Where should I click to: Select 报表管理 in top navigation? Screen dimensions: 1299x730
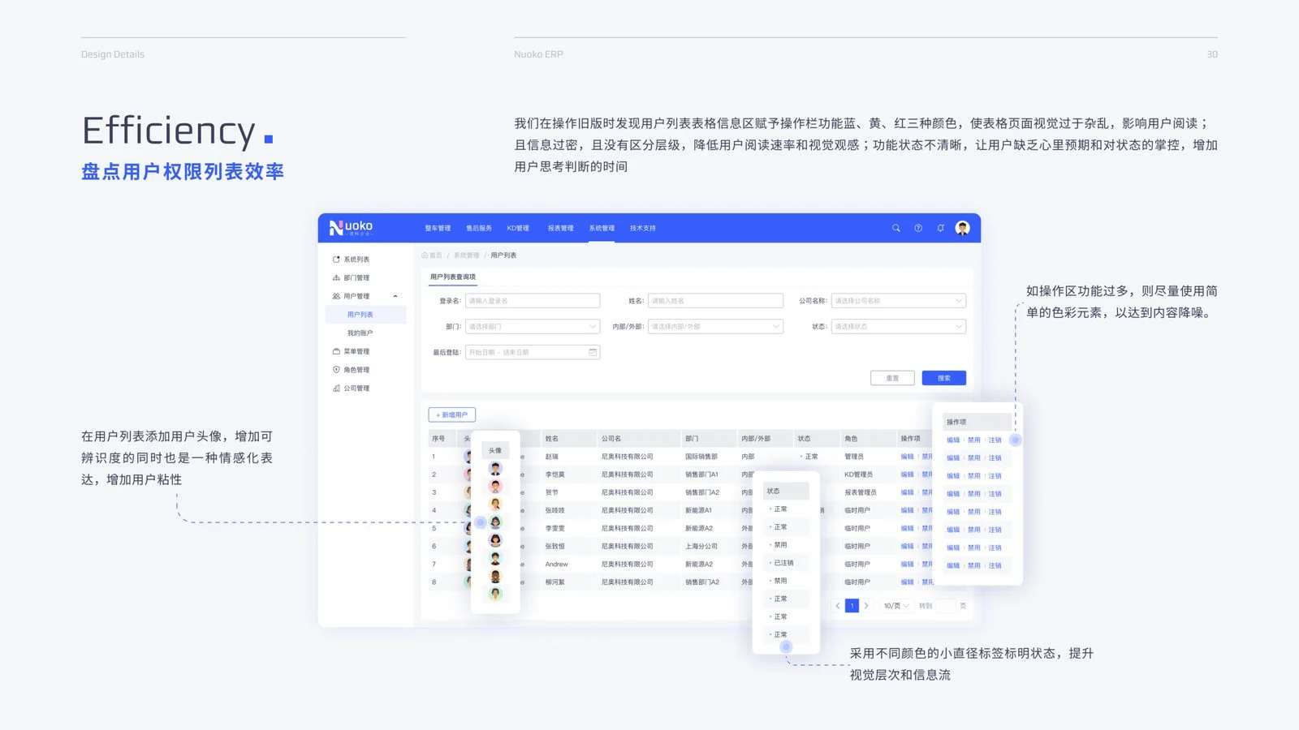560,228
